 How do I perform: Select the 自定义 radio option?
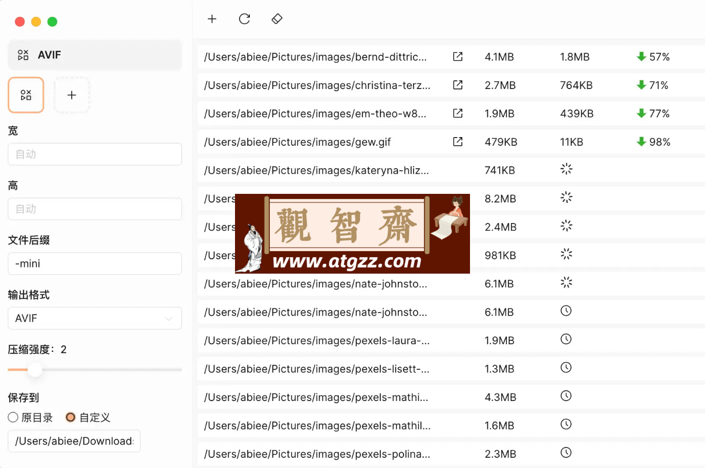pos(71,417)
